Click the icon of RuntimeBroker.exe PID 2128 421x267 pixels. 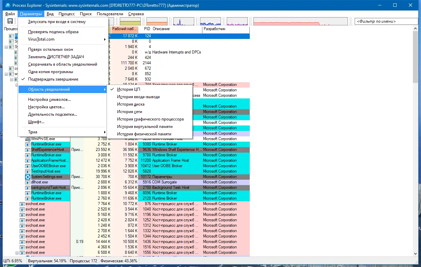[28, 198]
